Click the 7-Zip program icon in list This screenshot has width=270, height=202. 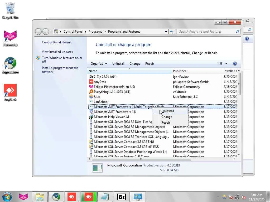tap(91, 77)
